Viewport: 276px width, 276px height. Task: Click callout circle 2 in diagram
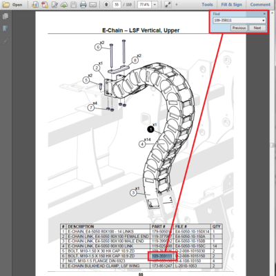97,68
